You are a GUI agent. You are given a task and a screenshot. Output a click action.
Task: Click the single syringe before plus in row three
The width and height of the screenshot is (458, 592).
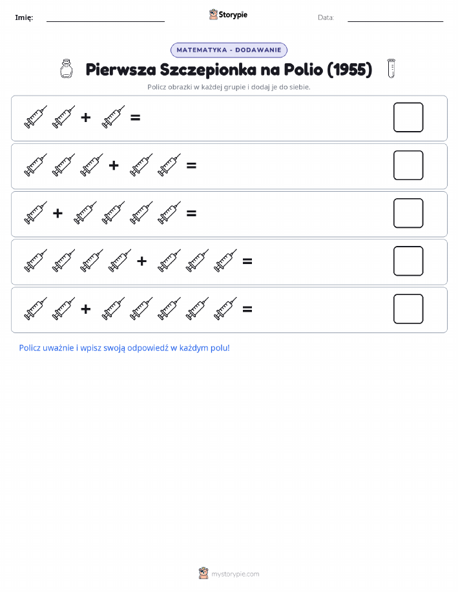pos(36,213)
